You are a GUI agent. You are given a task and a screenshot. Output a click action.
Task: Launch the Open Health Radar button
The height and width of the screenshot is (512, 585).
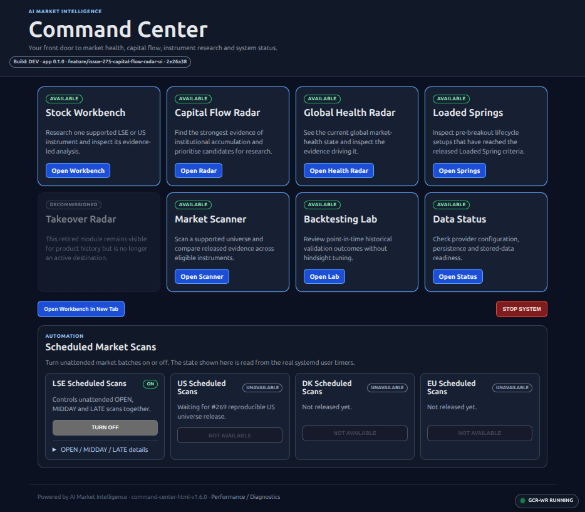tap(338, 170)
